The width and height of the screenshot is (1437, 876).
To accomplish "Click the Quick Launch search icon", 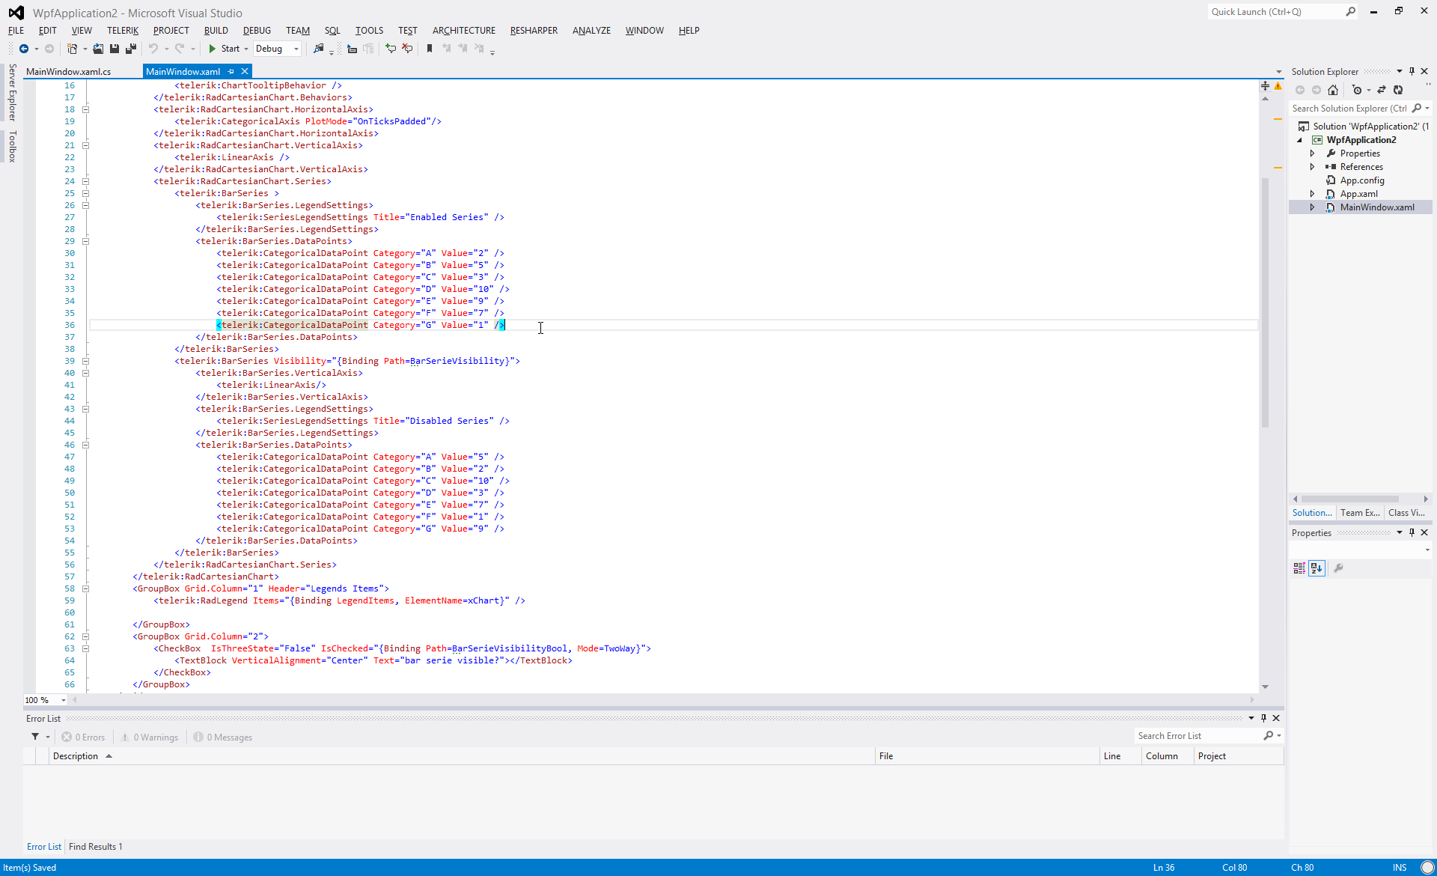I will pos(1350,12).
